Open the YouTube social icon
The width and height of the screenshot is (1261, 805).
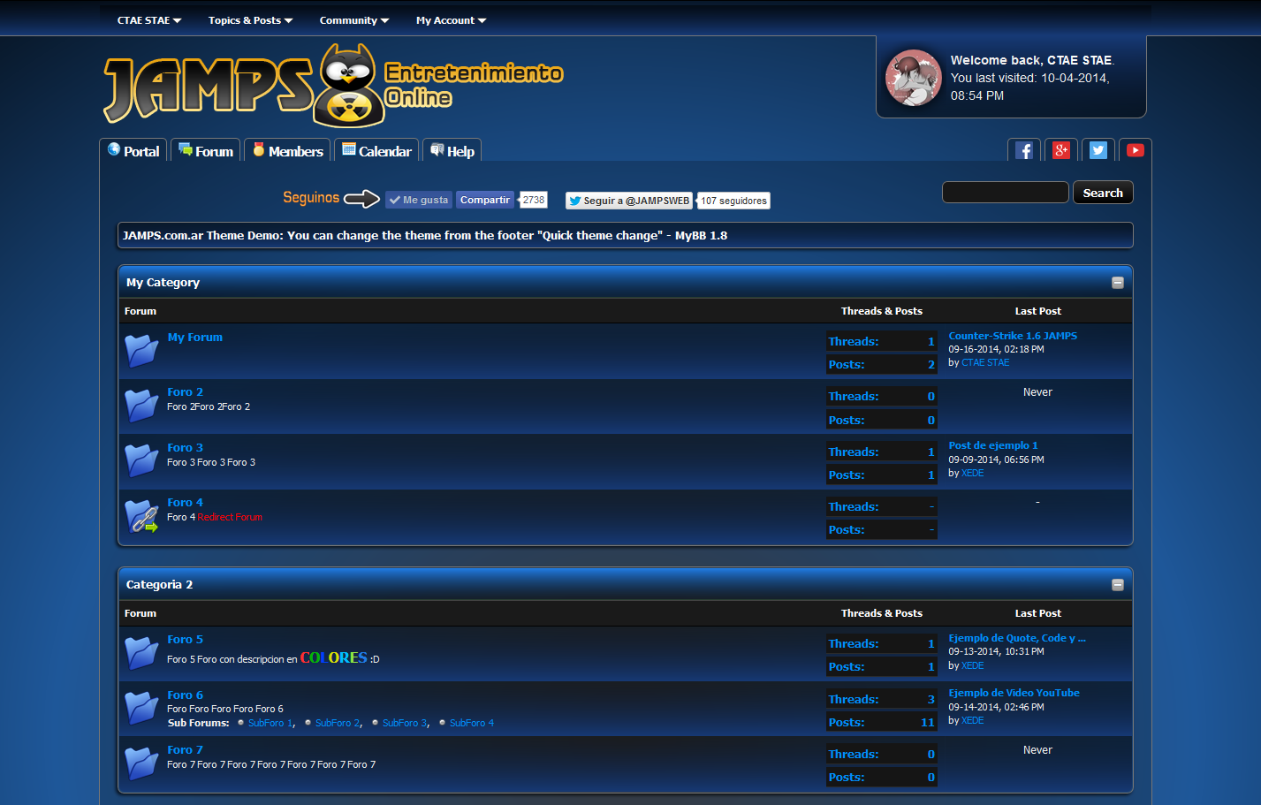tap(1136, 150)
